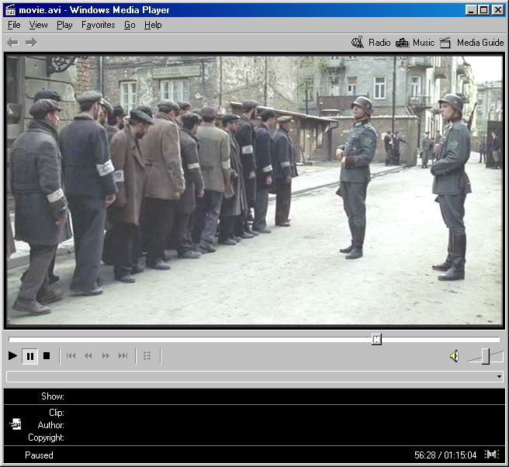Close the Windows Media Player window
The image size is (509, 467).
(x=497, y=10)
